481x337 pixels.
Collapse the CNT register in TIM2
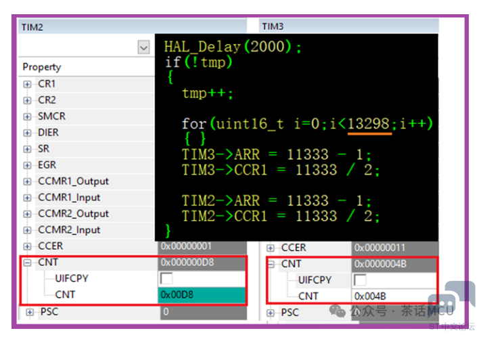[x=28, y=263]
